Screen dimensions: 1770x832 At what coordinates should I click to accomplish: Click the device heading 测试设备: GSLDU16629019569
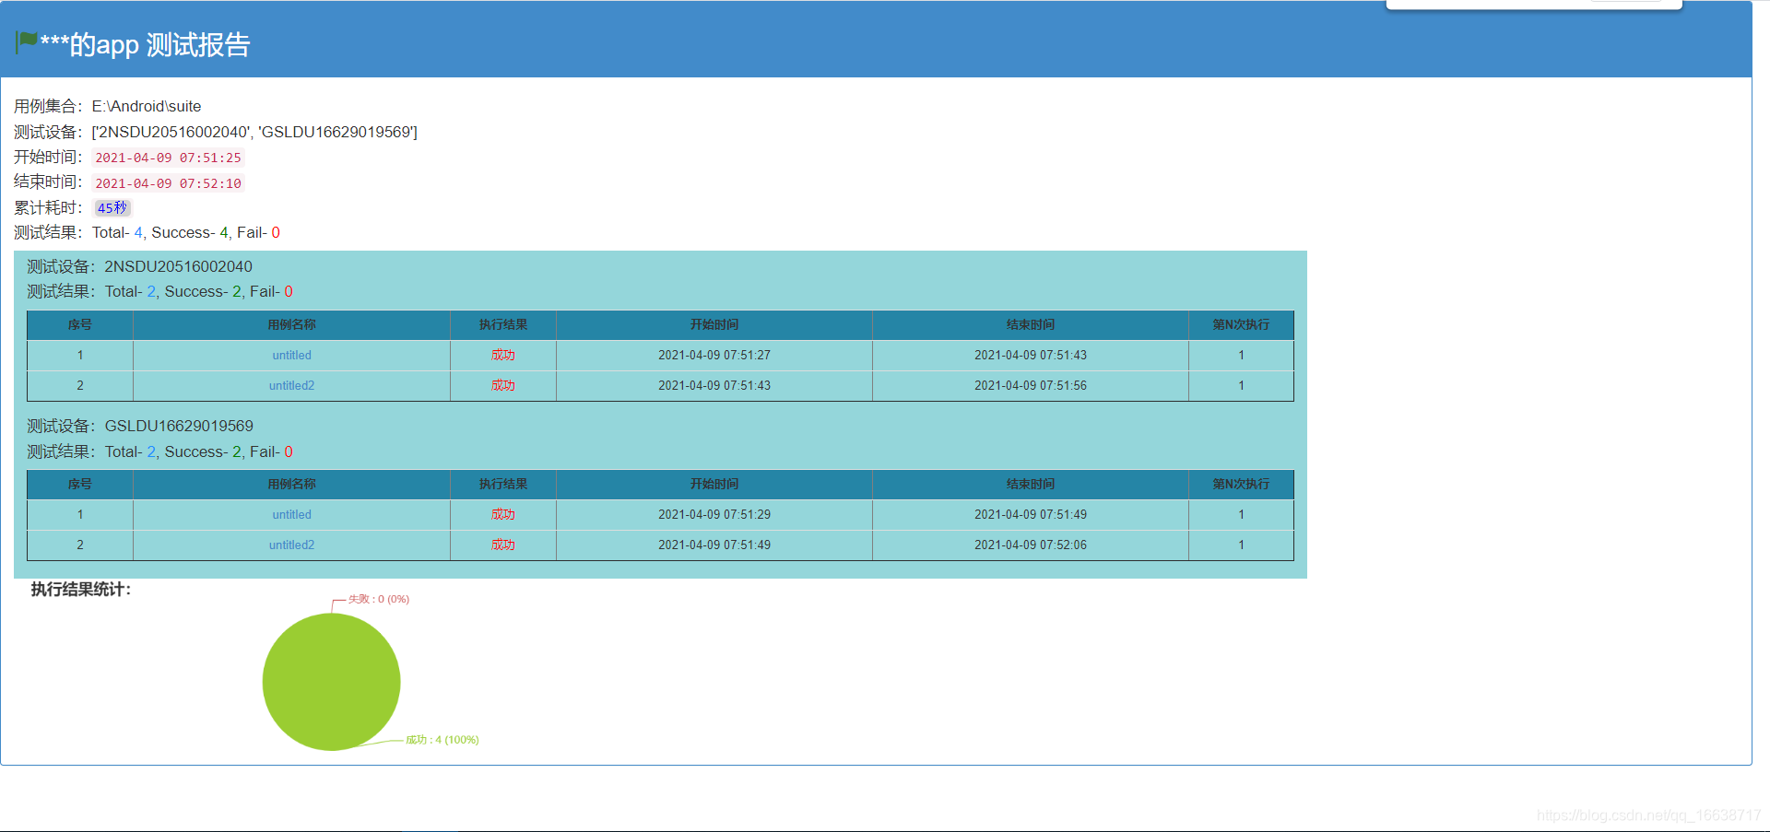point(140,427)
